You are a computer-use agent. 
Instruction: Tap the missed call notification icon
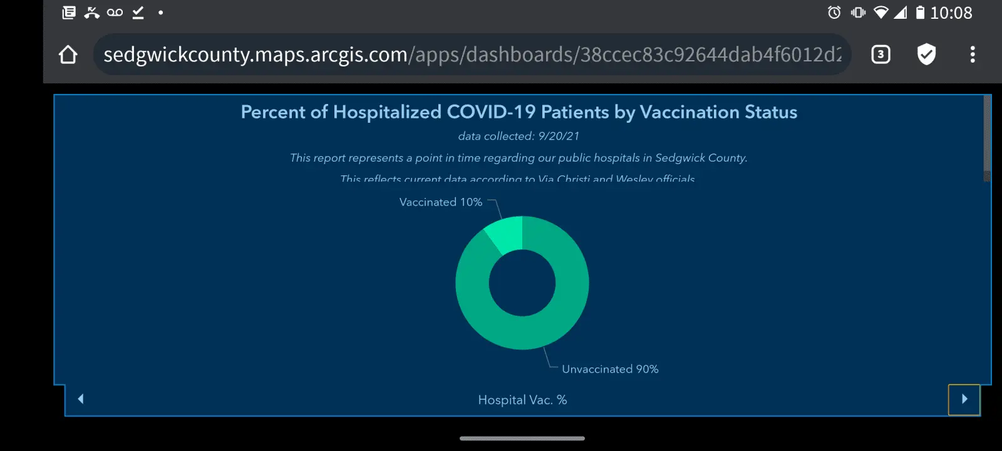(x=92, y=13)
